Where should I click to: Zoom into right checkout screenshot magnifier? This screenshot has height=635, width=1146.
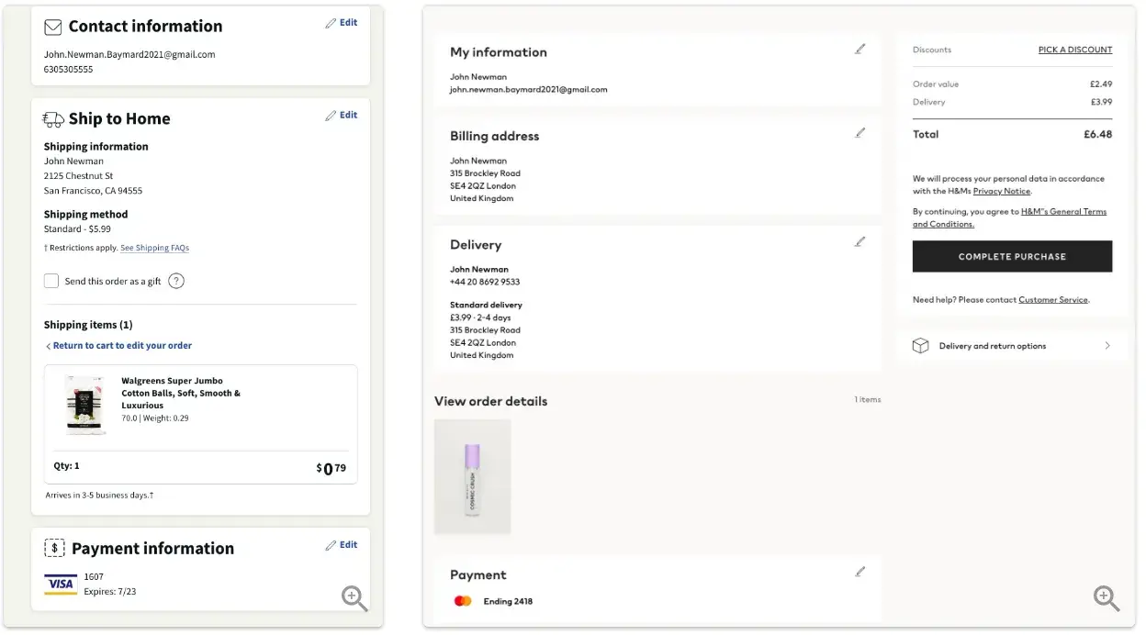coord(1107,598)
